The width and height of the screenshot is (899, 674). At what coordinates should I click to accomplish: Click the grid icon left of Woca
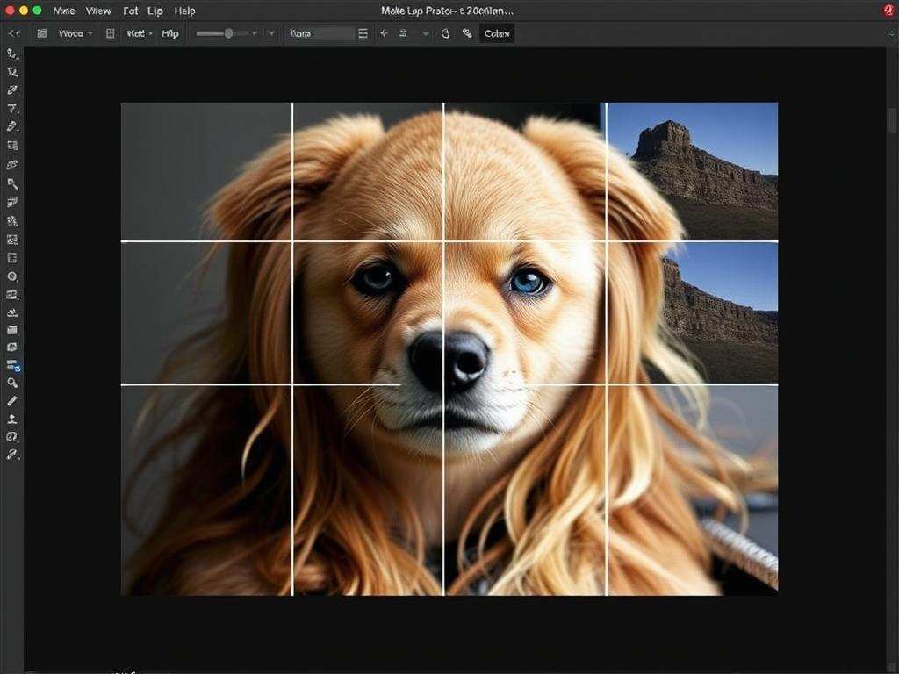click(x=42, y=33)
